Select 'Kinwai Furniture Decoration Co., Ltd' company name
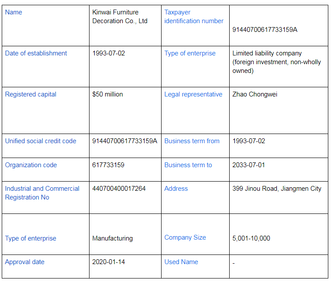334x282 pixels. tap(120, 17)
